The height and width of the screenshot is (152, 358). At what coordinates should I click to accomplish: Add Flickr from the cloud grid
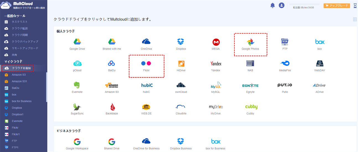(x=146, y=66)
